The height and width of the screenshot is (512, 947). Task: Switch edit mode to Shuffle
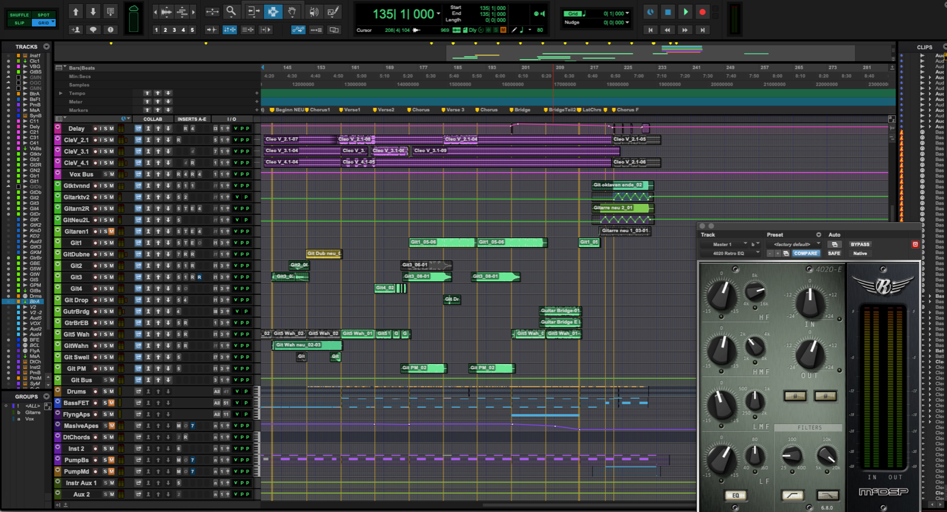tap(19, 15)
